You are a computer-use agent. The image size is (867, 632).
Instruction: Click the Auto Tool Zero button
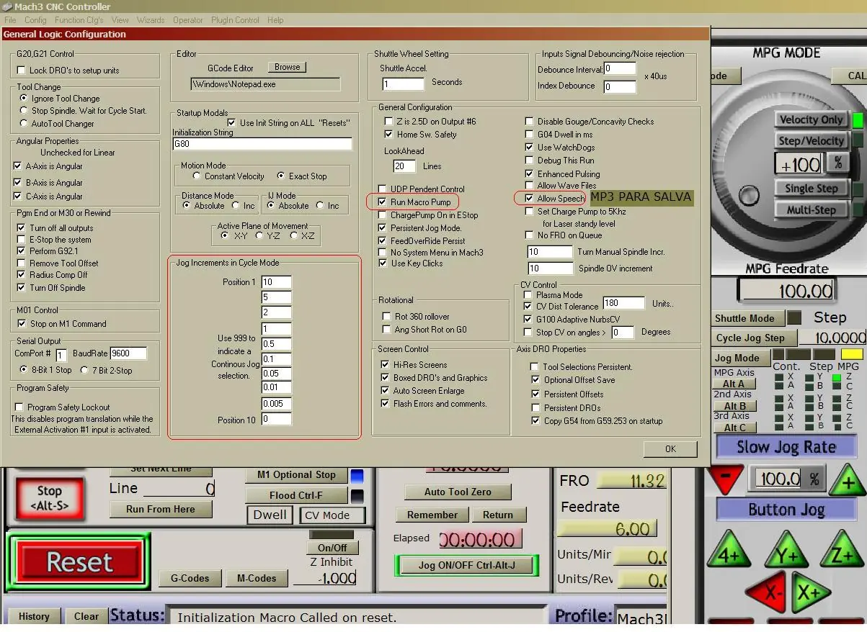458,492
